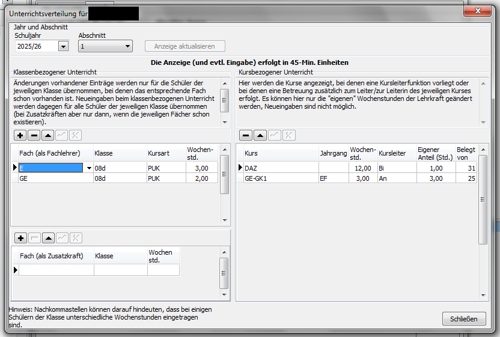Click the Kurs table scrollbar down arrow
Viewport: 500px width, 337px height.
pos(483,296)
